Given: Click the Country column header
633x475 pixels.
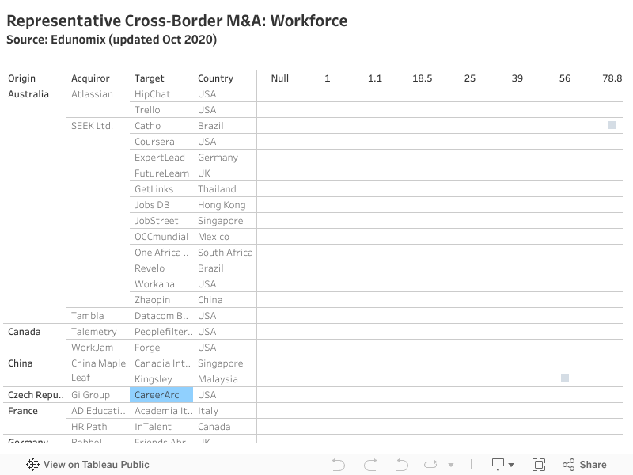Looking at the screenshot, I should [215, 78].
